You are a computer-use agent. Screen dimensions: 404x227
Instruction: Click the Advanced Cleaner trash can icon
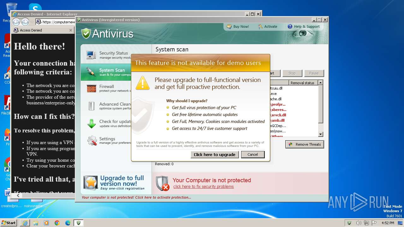pos(91,106)
